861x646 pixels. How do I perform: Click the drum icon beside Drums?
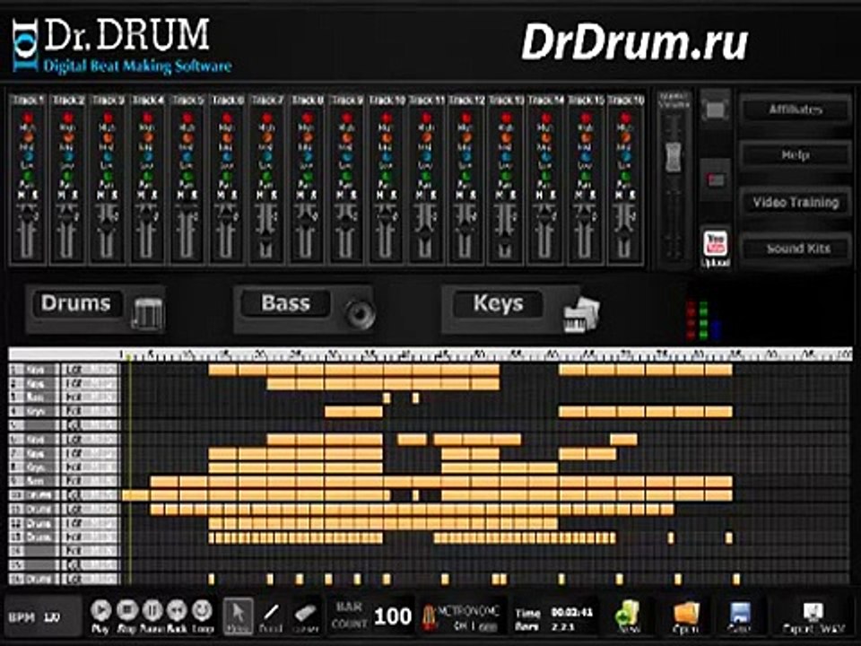[x=147, y=313]
